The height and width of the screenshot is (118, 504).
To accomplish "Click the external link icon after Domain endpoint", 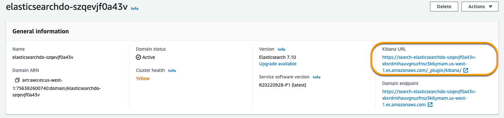I will tap(430, 105).
